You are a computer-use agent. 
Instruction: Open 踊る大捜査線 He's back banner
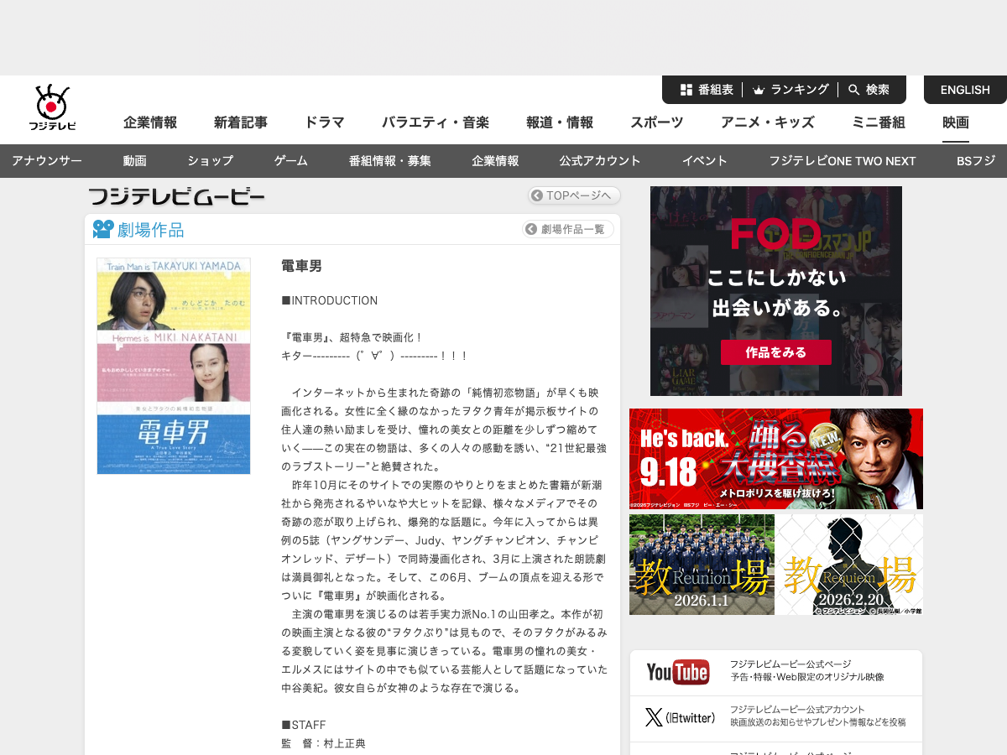776,459
